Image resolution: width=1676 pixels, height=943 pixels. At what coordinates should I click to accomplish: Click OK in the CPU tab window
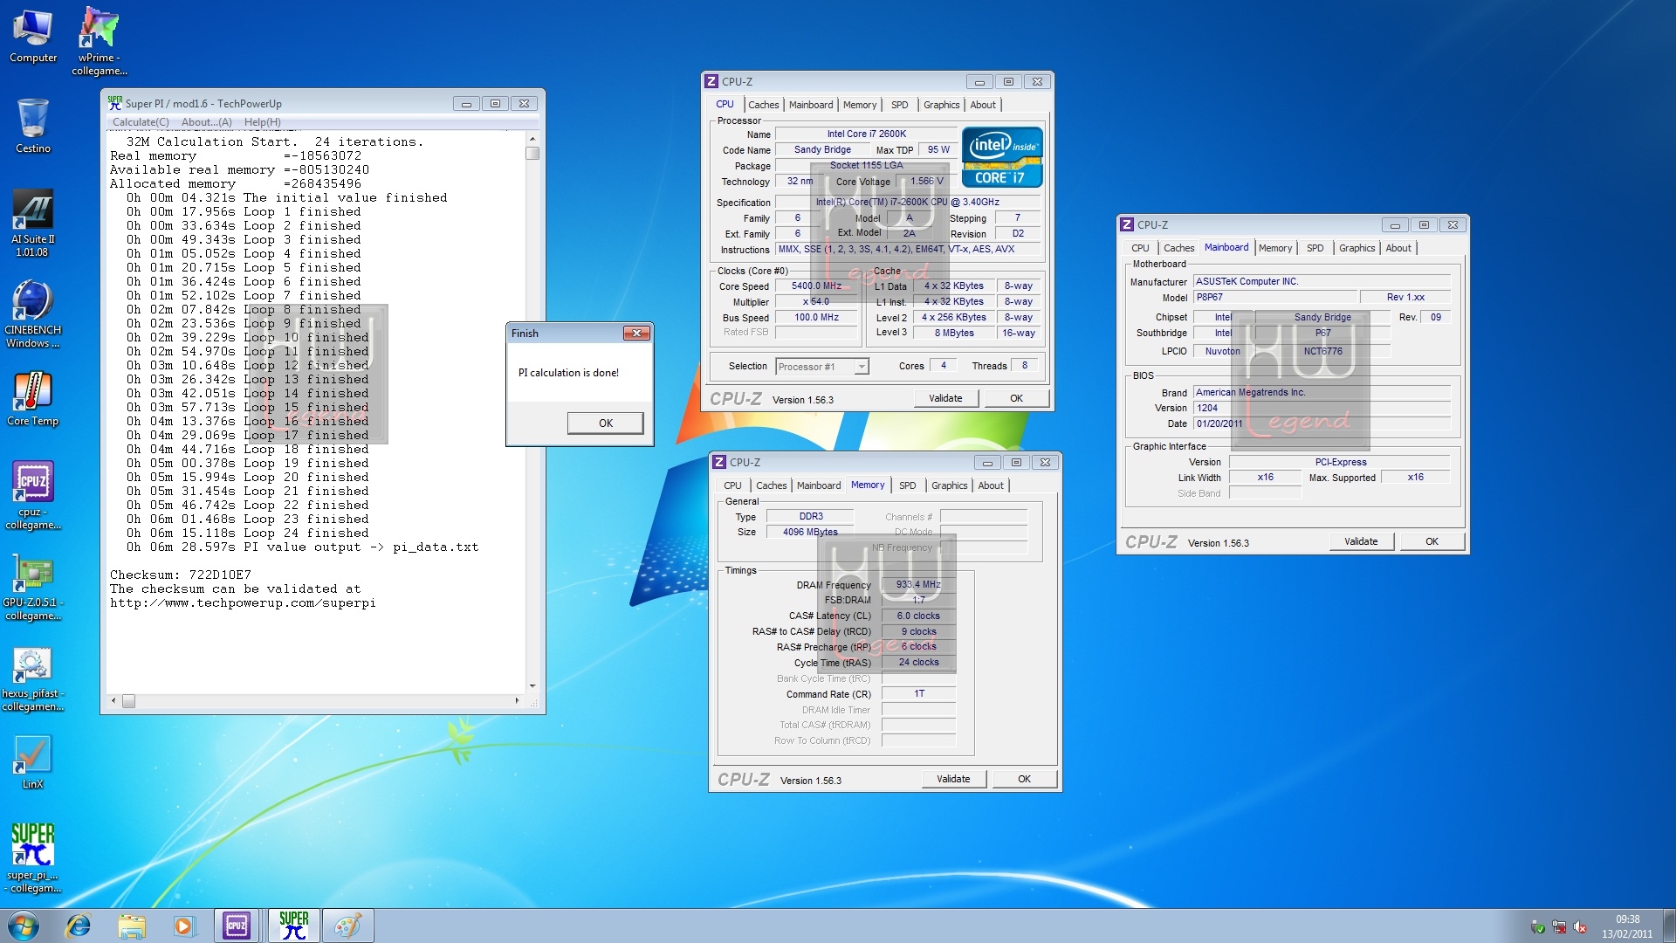point(1016,398)
